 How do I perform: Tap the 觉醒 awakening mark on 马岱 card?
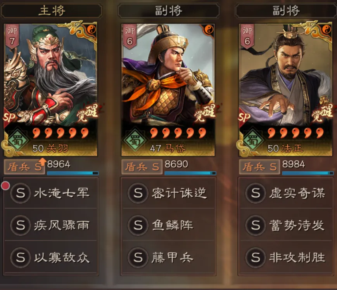point(205,113)
